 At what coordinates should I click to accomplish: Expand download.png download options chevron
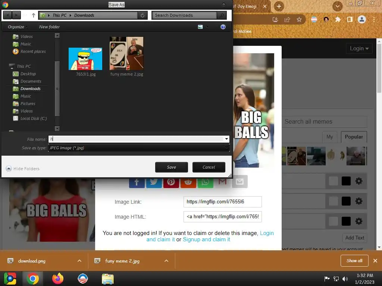[x=79, y=261]
